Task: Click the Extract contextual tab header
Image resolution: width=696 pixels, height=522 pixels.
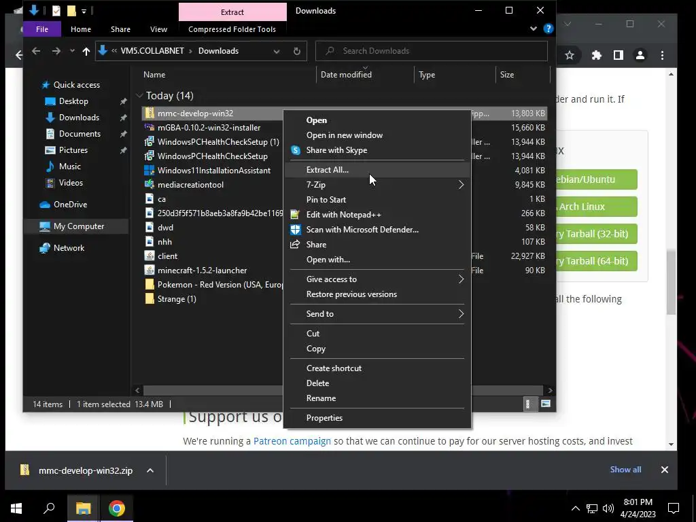Action: pos(232,12)
